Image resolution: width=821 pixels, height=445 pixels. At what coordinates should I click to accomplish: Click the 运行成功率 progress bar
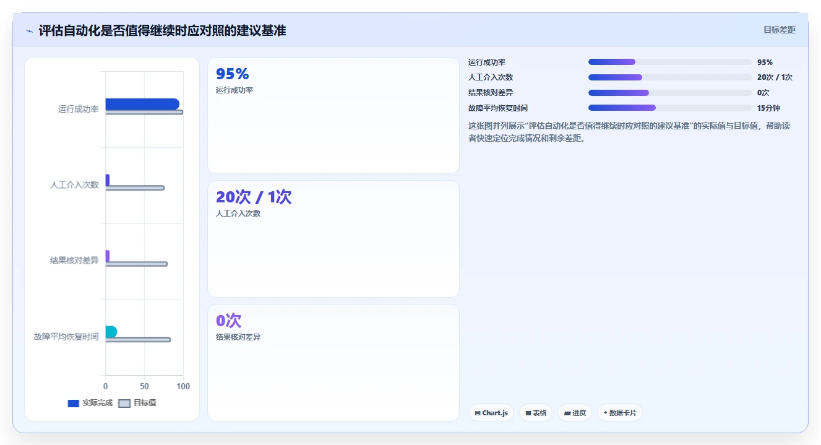pos(670,62)
